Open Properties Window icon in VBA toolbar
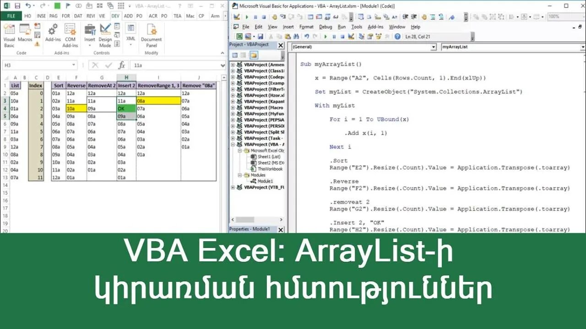This screenshot has height=329, width=586. click(371, 37)
